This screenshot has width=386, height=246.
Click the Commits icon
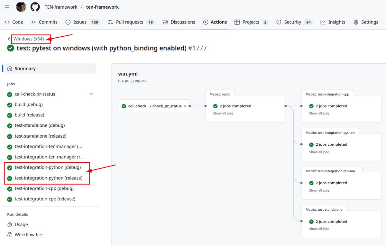33,22
